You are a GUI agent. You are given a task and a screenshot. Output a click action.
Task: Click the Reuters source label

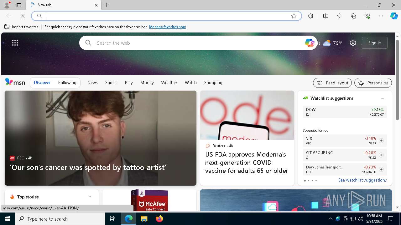click(x=219, y=146)
